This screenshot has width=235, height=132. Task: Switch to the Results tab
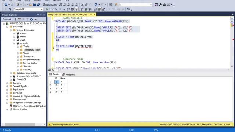(55, 74)
